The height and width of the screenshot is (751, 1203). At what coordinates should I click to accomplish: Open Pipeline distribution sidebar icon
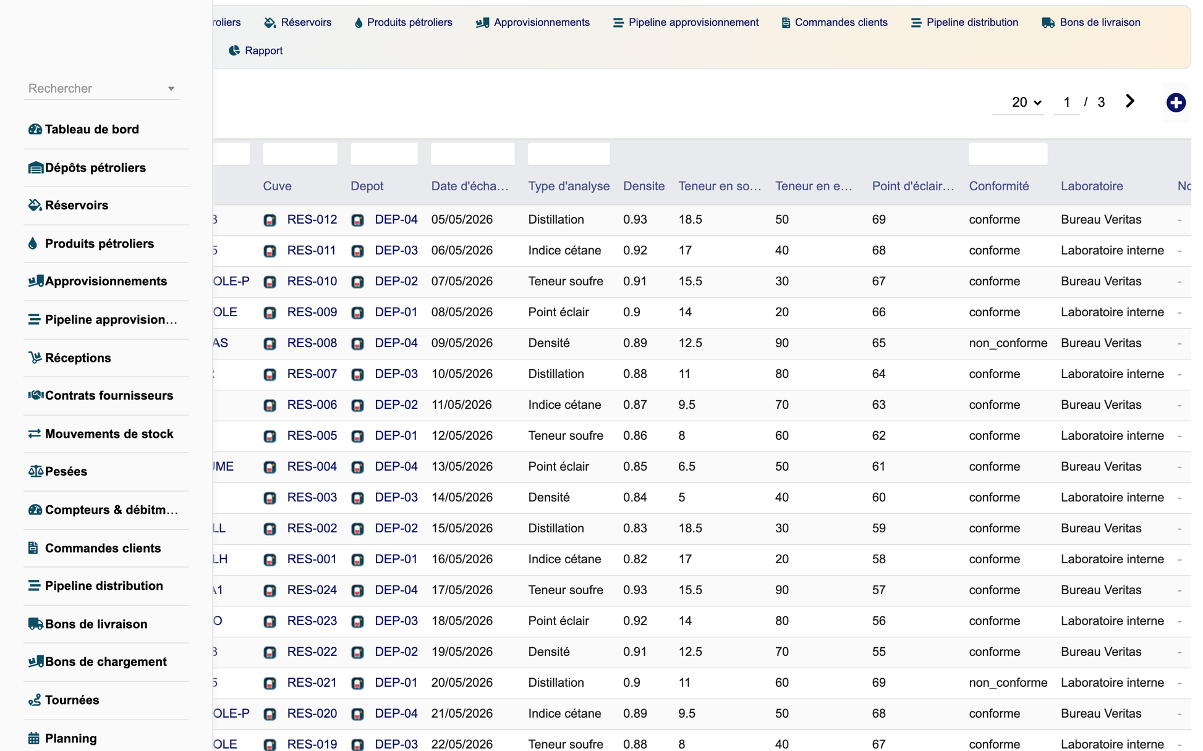[x=34, y=585]
